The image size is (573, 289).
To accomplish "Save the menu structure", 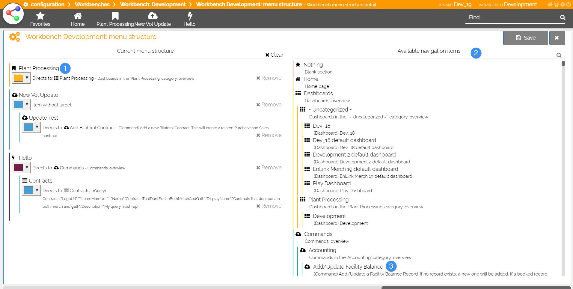I will click(x=525, y=38).
